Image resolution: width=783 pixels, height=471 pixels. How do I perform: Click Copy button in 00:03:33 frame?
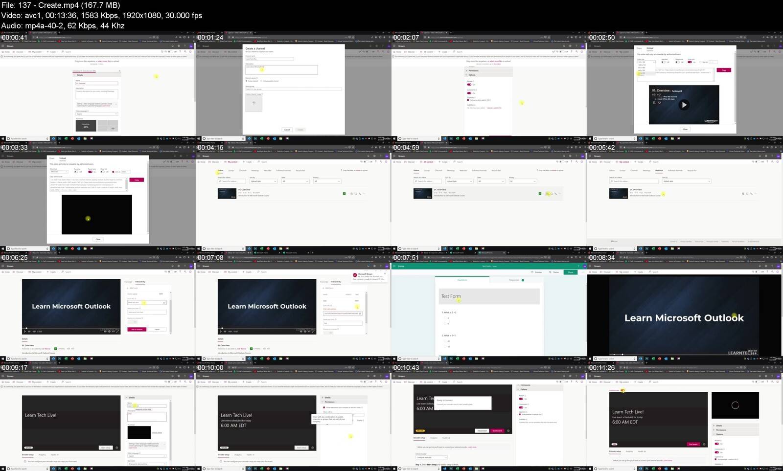click(x=137, y=180)
